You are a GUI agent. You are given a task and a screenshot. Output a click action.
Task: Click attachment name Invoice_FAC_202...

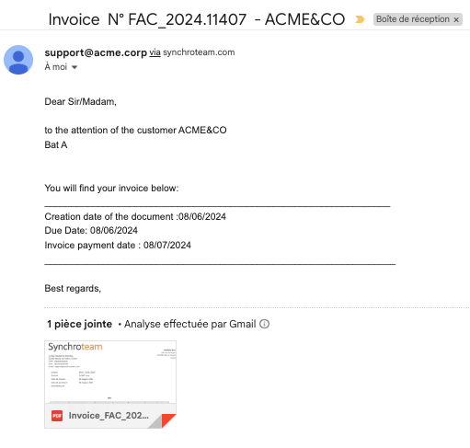[109, 416]
